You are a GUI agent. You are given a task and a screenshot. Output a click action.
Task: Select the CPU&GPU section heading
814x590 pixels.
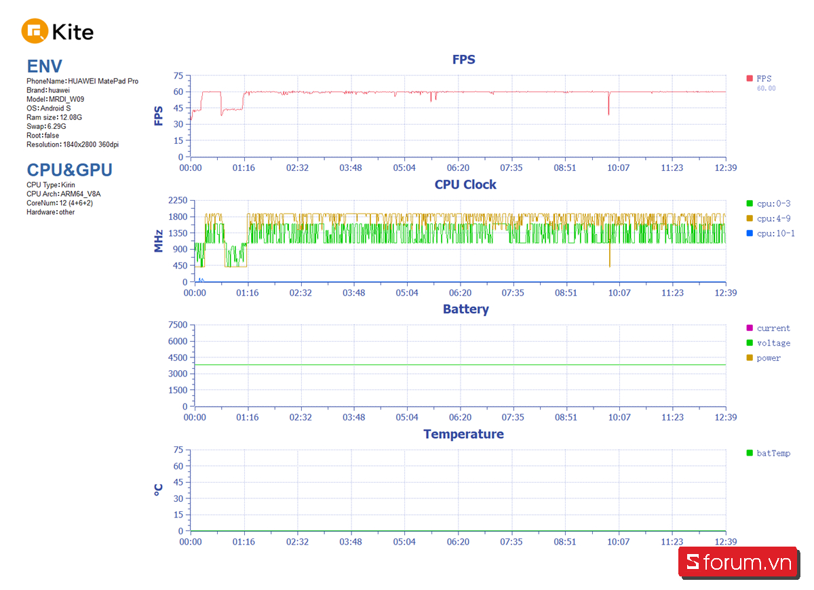70,170
